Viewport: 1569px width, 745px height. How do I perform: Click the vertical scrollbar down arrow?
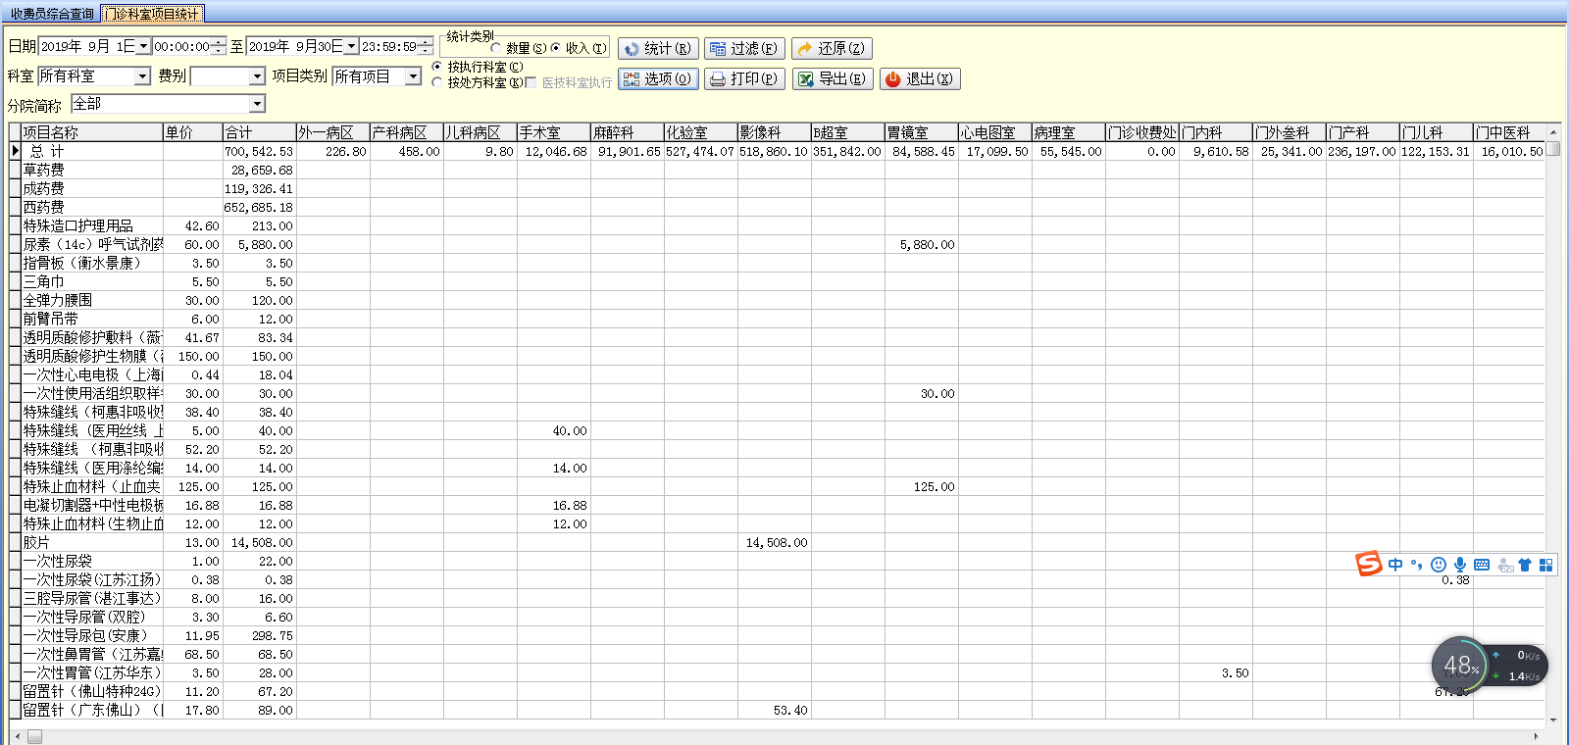point(1553,720)
